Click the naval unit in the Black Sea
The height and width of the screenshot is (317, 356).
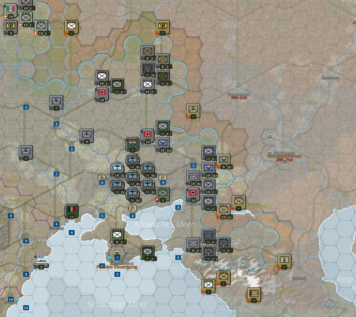[41, 265]
